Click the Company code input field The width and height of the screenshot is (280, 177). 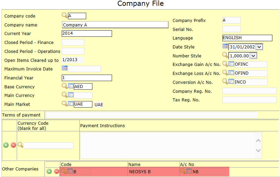pos(77,16)
